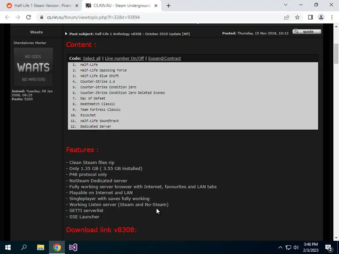Click the 'Features :' heading

click(82, 150)
